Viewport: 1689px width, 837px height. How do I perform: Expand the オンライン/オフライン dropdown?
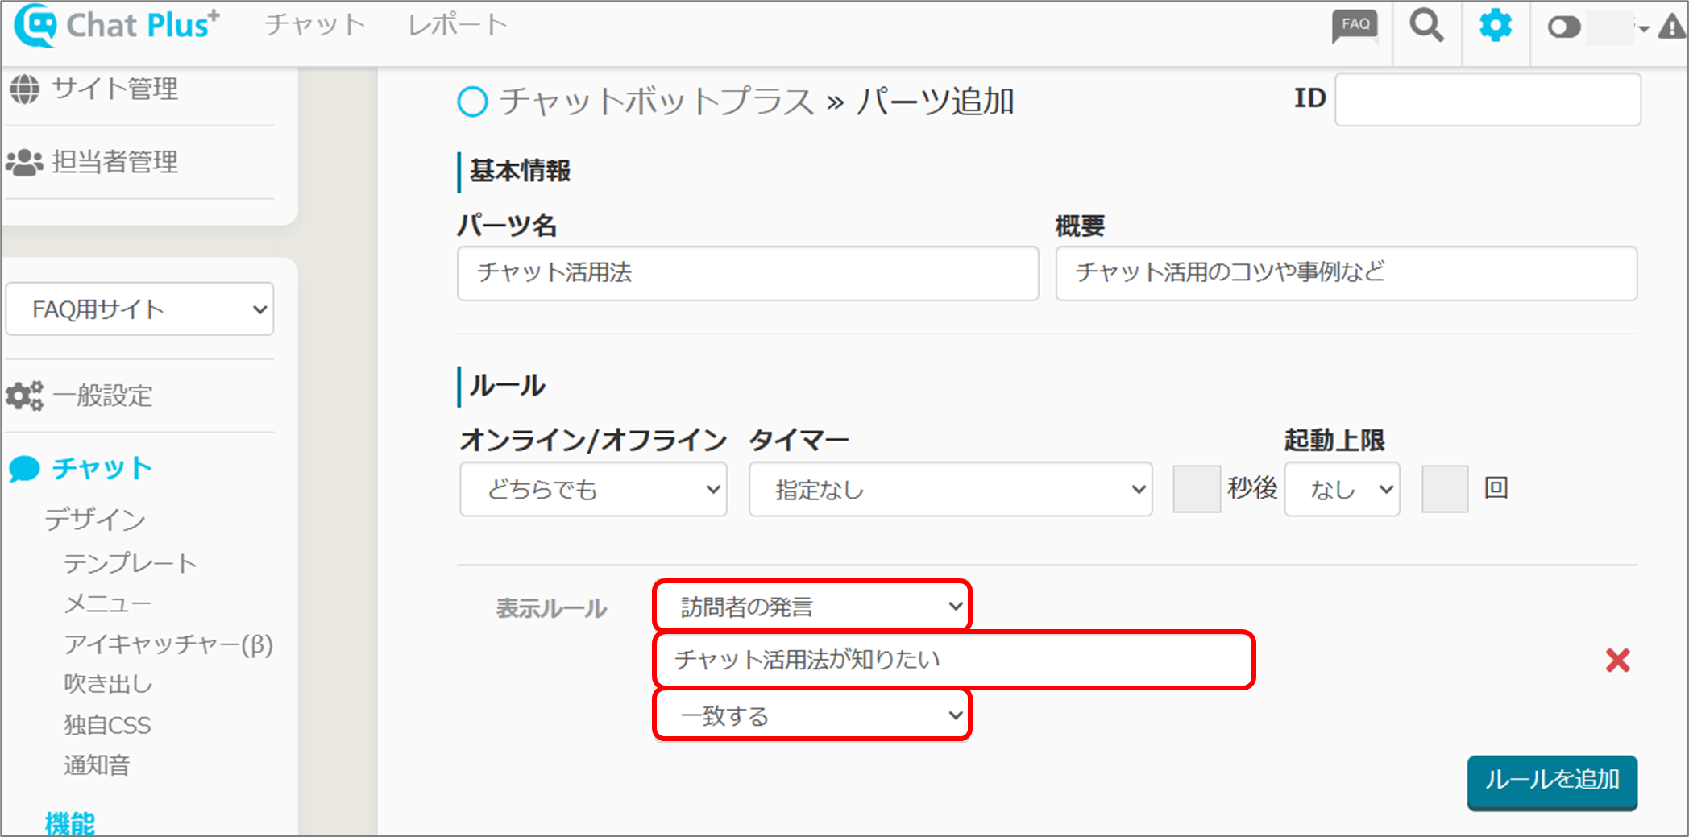pyautogui.click(x=593, y=489)
